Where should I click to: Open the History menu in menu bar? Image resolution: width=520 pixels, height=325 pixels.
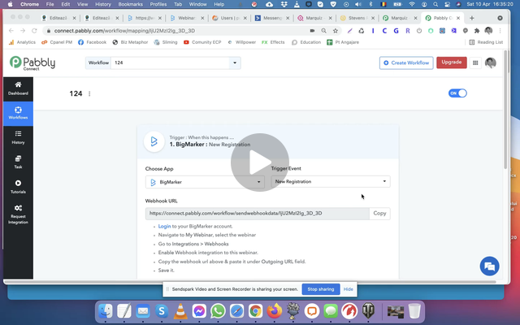pyautogui.click(x=103, y=4)
